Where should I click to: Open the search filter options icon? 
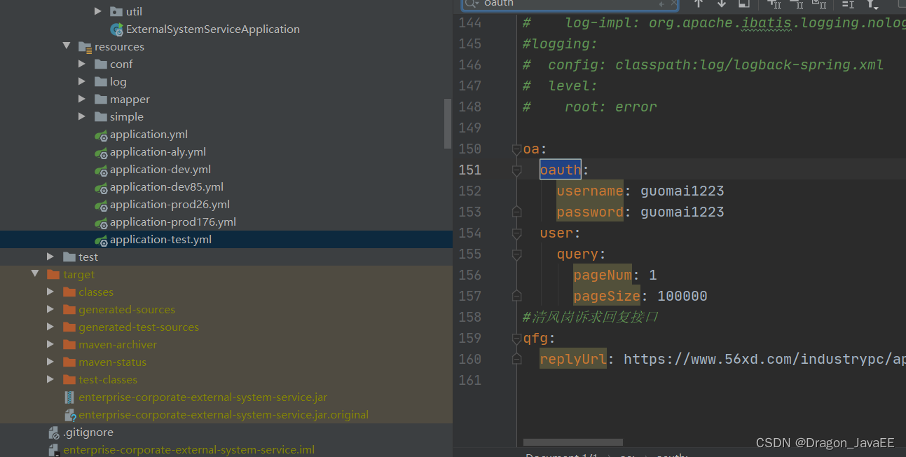click(871, 5)
